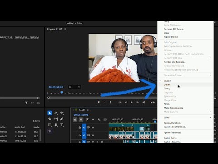Viewport: 218px width, 164px height.
Task: Click Mark Out bracket button
Action: tap(110, 102)
